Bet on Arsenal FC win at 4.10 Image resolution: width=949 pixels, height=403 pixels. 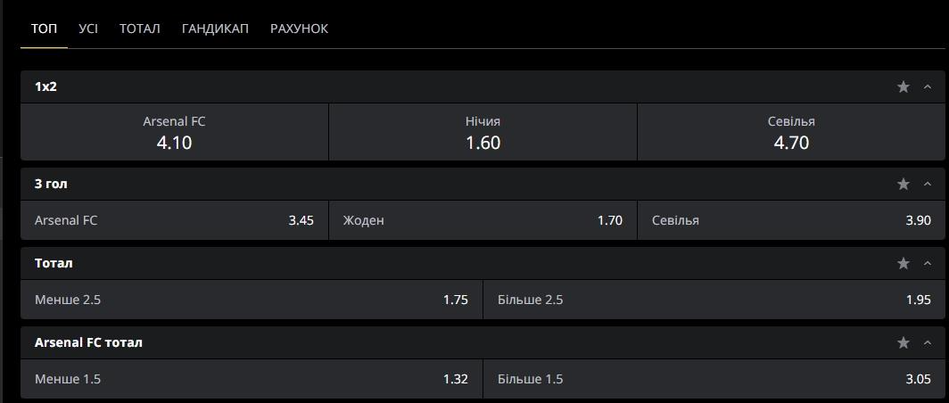click(x=174, y=132)
